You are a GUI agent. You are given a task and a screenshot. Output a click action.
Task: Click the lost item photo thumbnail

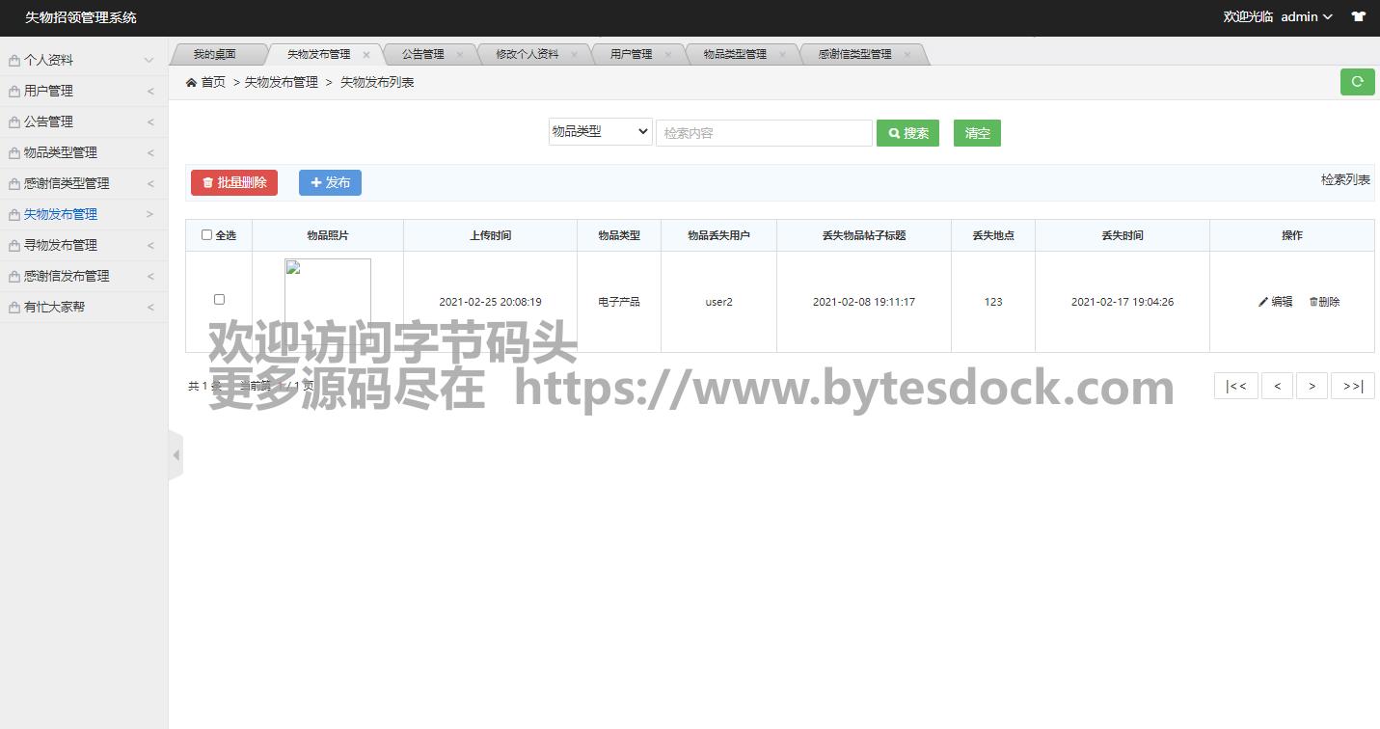click(x=327, y=302)
